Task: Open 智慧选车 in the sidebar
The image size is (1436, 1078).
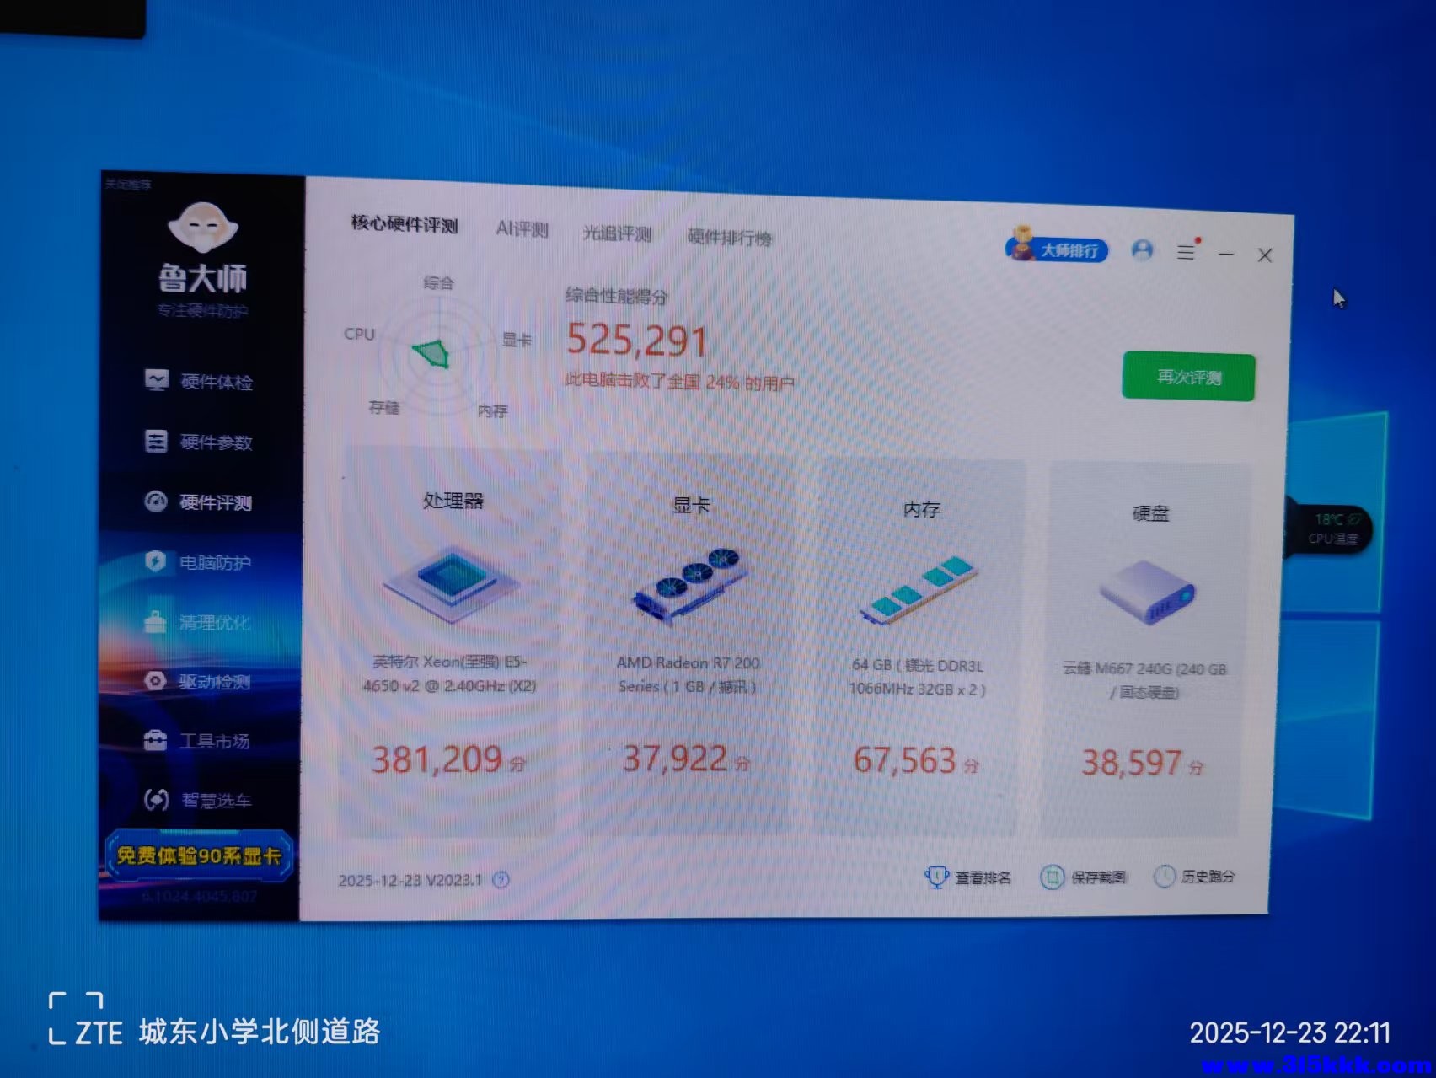Action: [198, 800]
